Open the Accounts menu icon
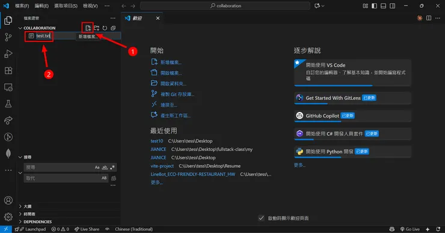 coord(8,200)
